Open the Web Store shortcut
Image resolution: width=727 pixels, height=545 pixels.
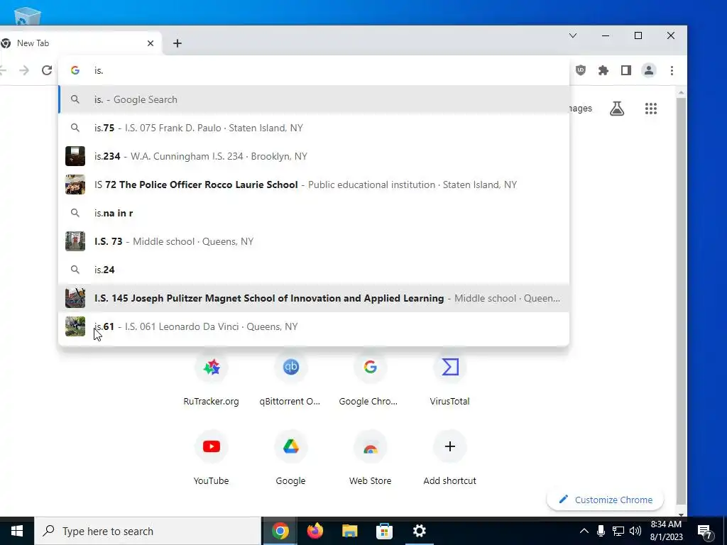(369, 458)
